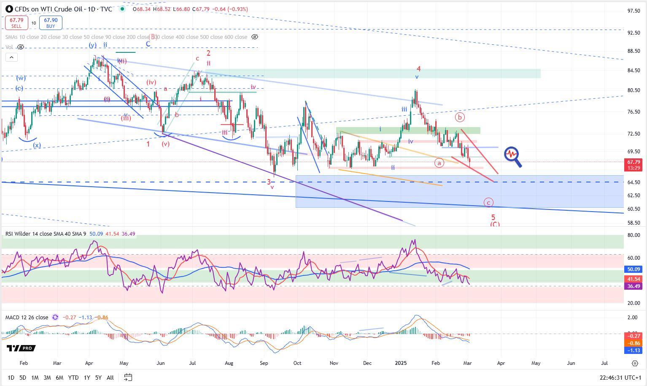Click the MACD value label -0.27 on axis
Viewport: 647px width, 386px height.
(x=634, y=336)
